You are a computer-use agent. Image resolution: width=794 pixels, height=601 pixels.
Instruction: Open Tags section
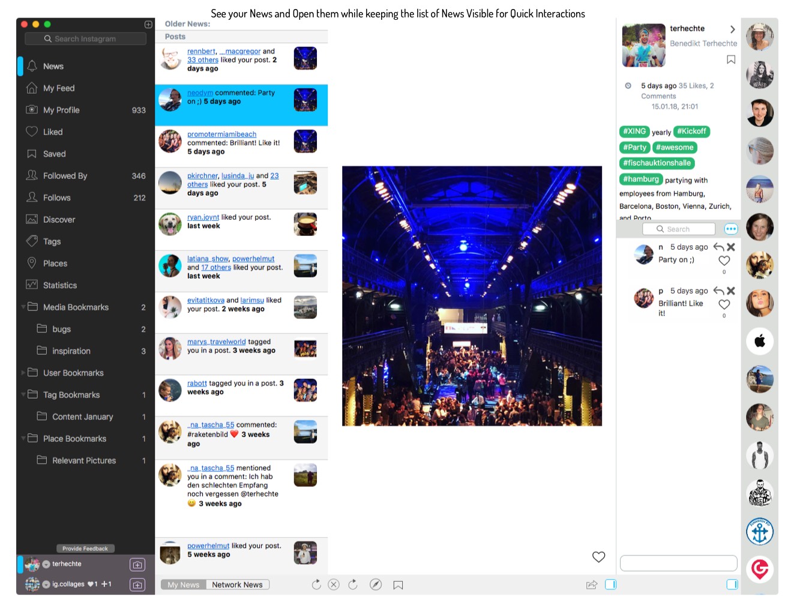click(x=85, y=241)
